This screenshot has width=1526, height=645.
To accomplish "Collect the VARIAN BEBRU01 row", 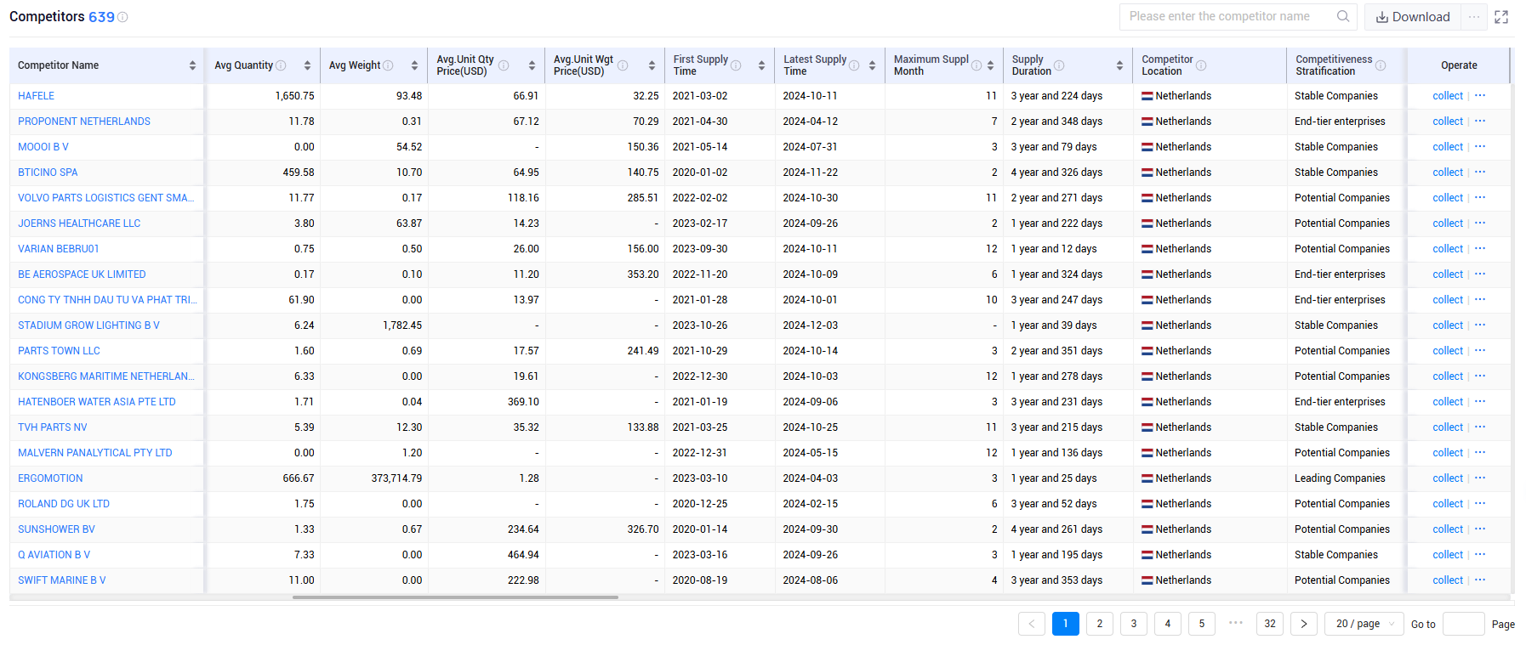I will tap(1448, 249).
